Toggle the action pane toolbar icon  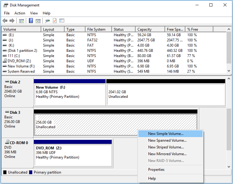coord(38,21)
